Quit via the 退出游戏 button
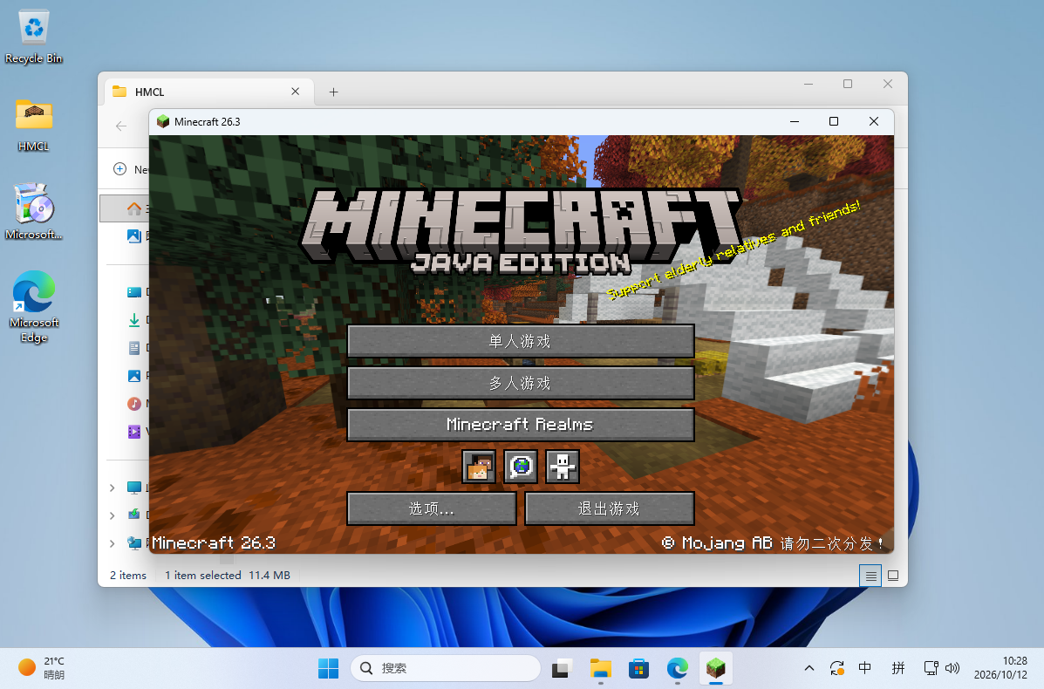 (x=610, y=508)
